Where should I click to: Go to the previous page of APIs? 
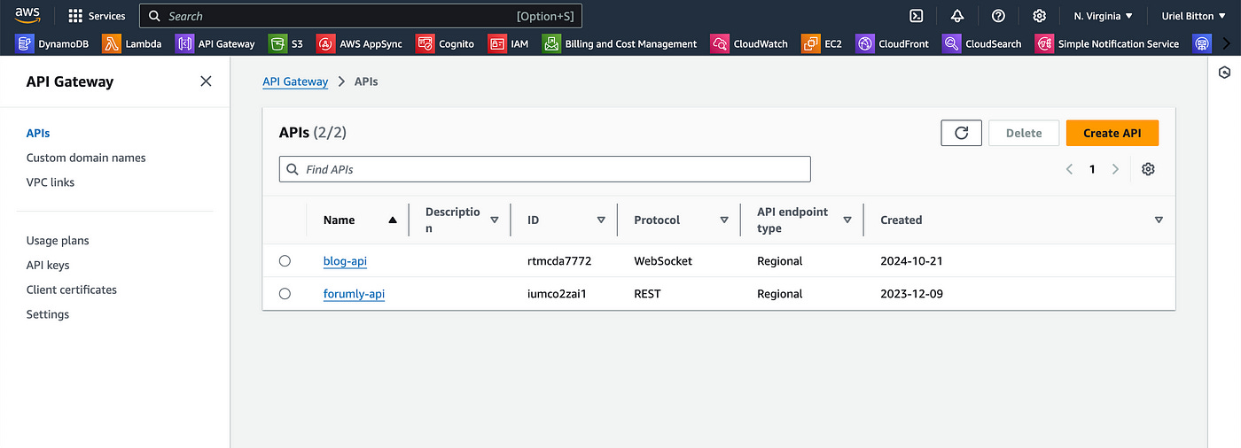coord(1070,169)
